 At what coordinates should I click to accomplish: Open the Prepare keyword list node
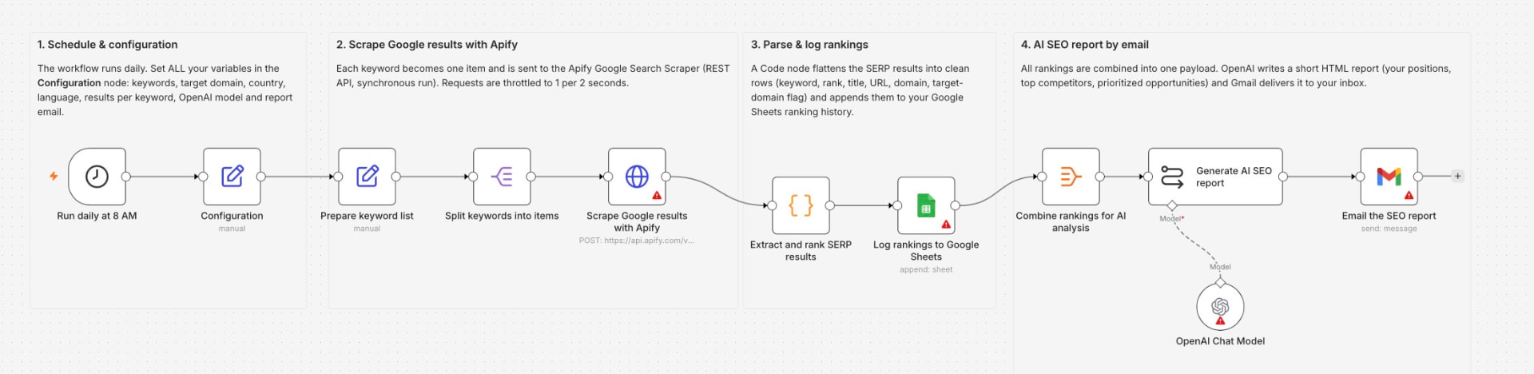tap(367, 176)
